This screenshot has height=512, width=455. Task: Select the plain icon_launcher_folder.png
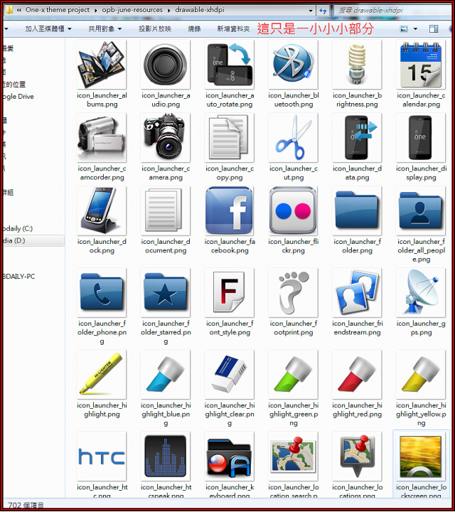pyautogui.click(x=357, y=211)
